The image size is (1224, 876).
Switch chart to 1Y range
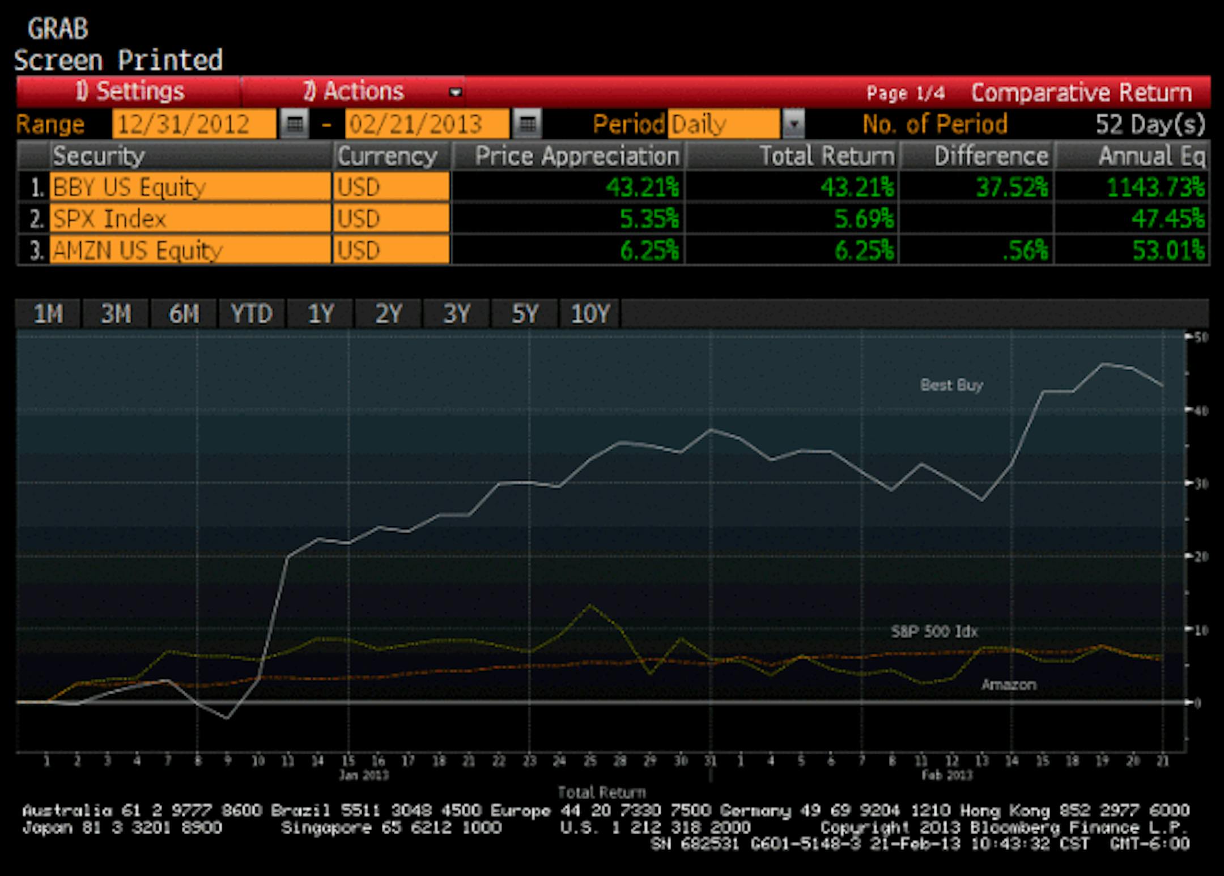(320, 314)
